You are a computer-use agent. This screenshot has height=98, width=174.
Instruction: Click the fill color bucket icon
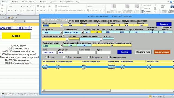click(x=27, y=10)
